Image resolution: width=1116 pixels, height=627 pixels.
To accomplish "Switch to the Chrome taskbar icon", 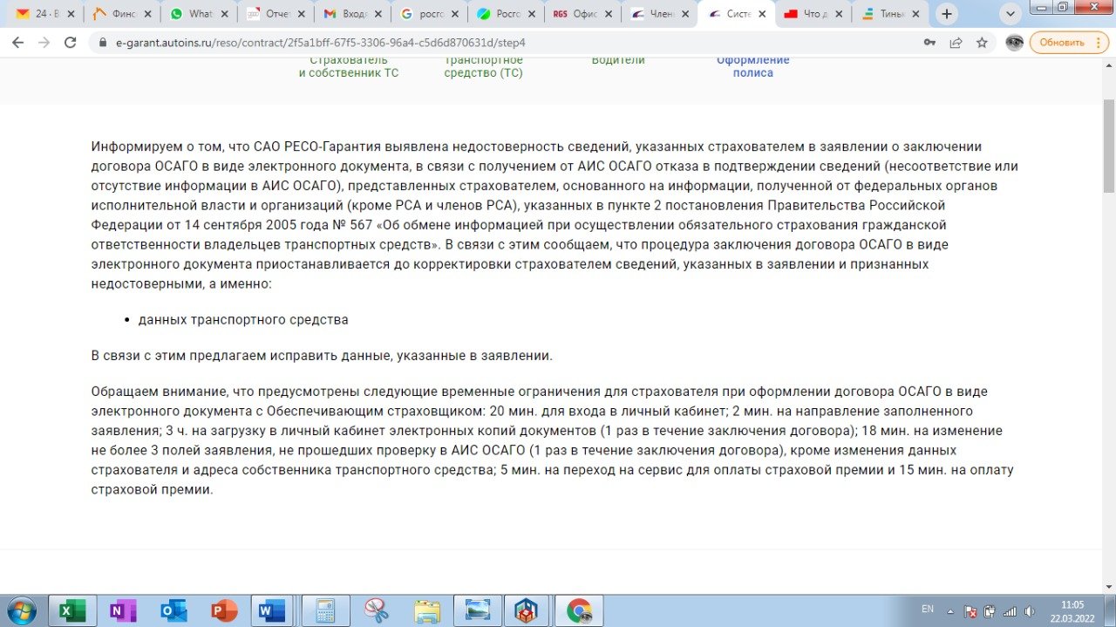I will click(x=580, y=610).
